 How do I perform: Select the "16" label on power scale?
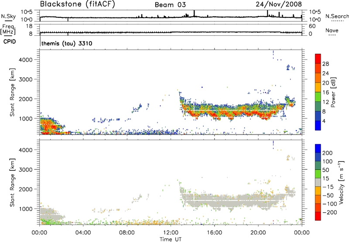click(x=325, y=93)
